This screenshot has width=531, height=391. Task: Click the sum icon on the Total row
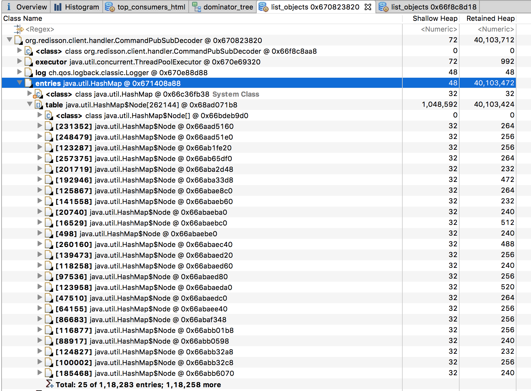click(x=49, y=384)
